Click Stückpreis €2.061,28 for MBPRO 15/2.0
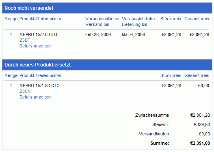Viewport: 214px width, 152px height. 171,34
